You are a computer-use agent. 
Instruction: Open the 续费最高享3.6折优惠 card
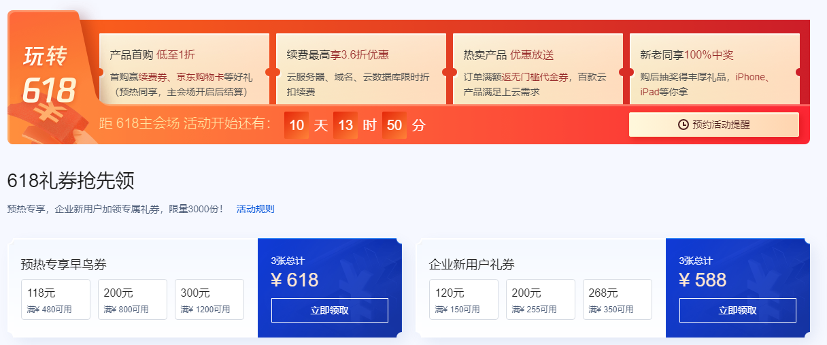click(x=360, y=69)
